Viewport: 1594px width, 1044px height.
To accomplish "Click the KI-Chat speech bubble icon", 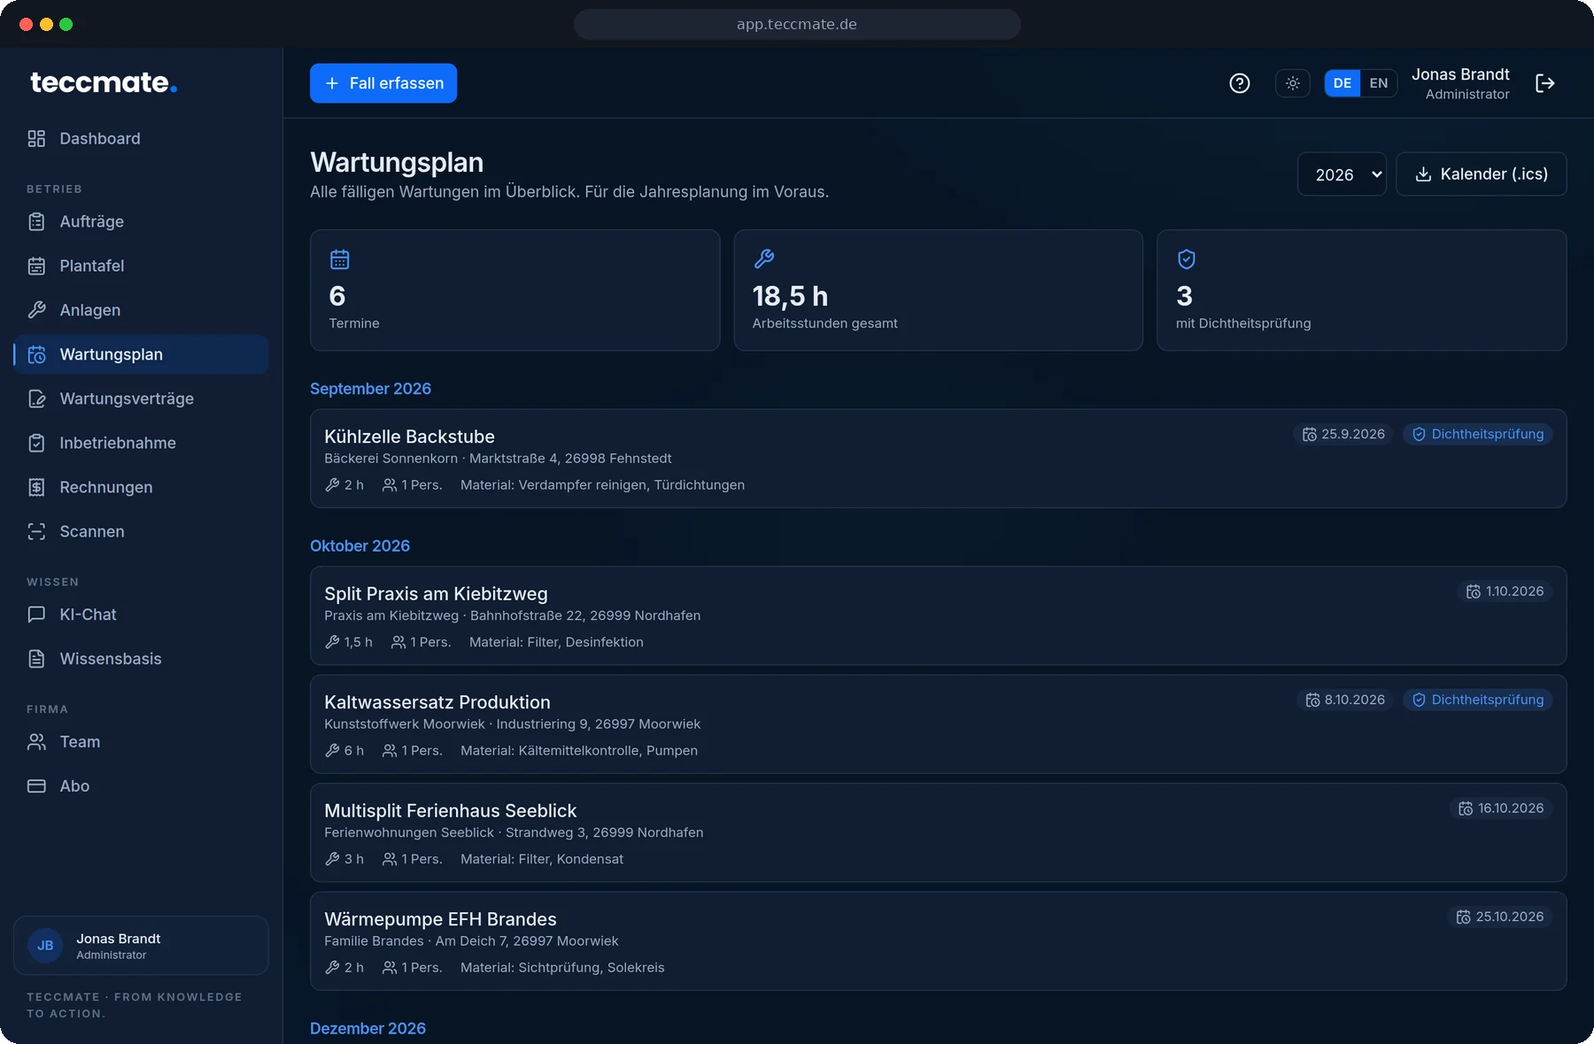I will 36,615.
